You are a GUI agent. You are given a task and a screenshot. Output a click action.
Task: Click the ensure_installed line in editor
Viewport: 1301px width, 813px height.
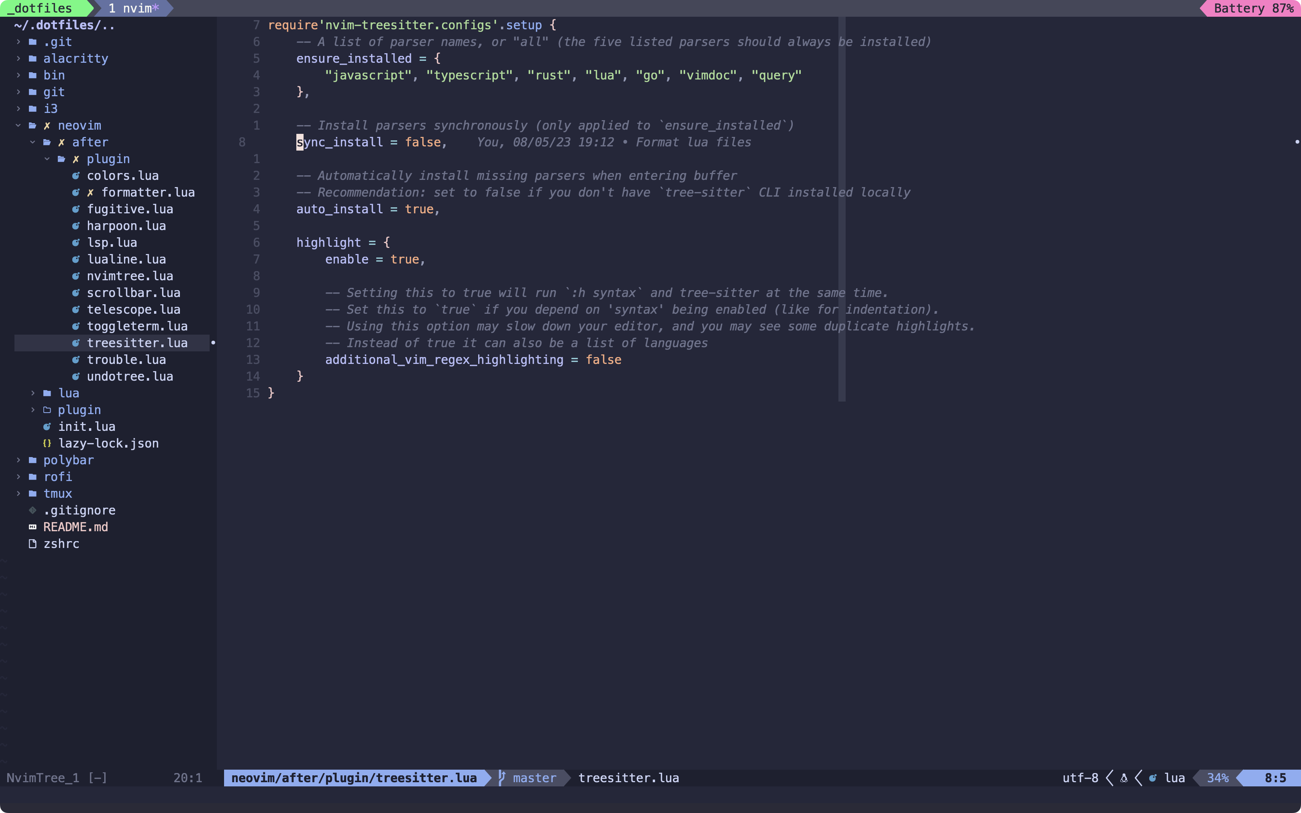coord(368,59)
